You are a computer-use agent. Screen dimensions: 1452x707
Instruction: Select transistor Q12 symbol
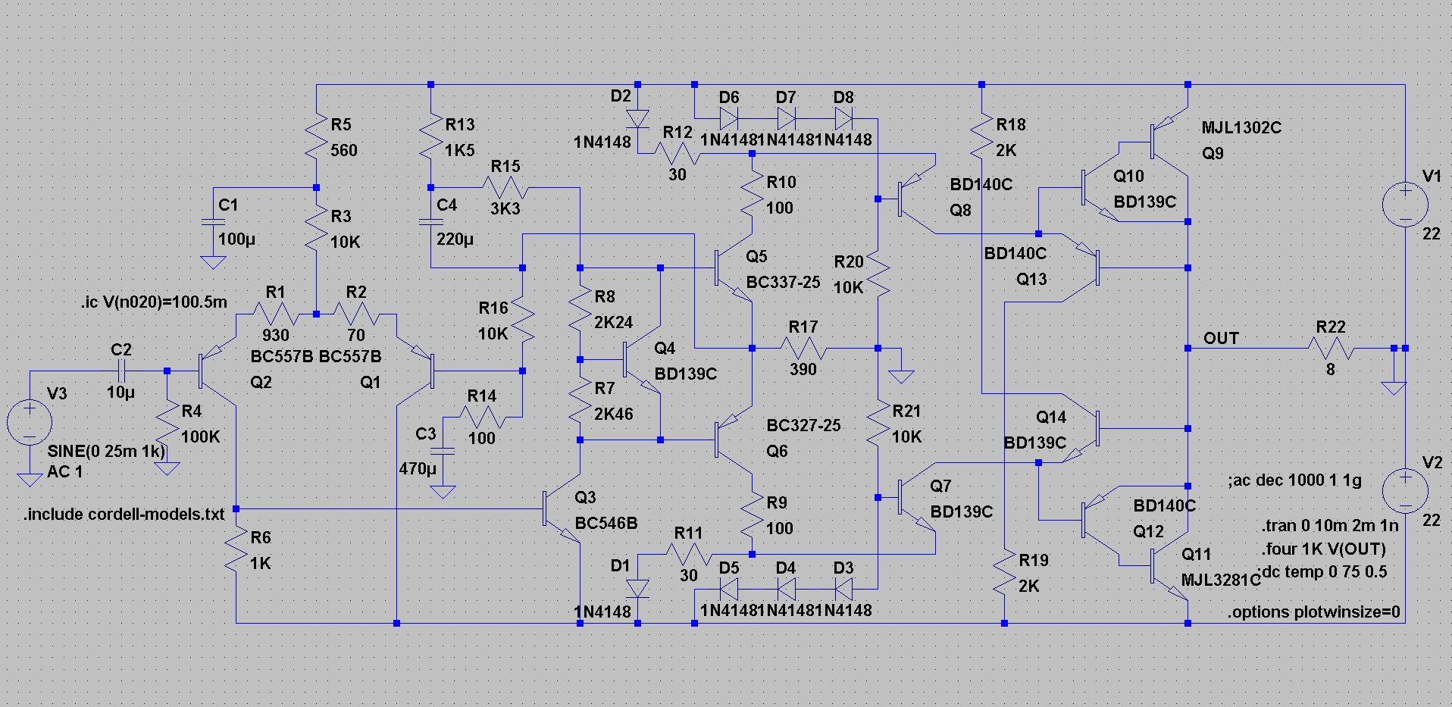[1100, 520]
